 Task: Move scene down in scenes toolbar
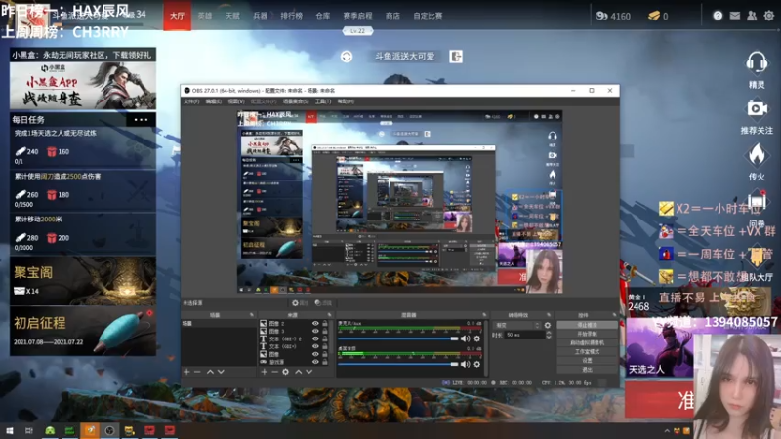tap(221, 372)
